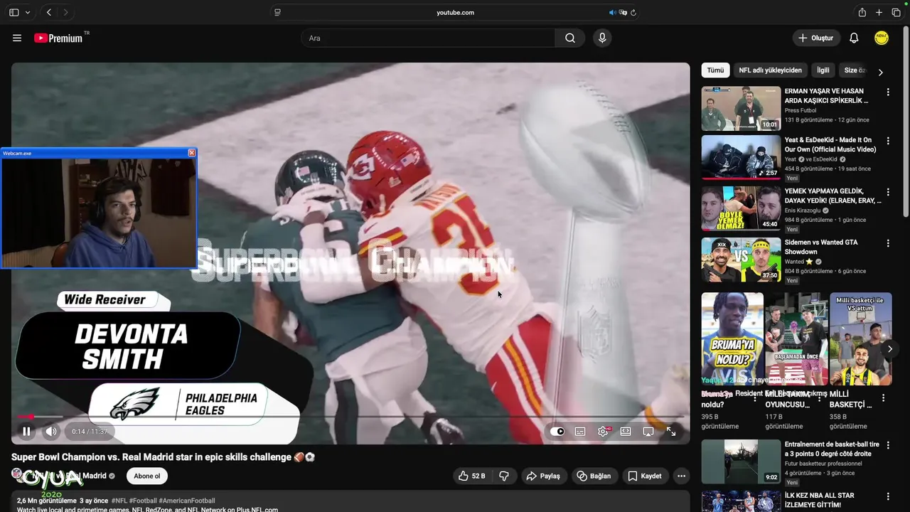Click the Enis Kirazoglu channel name
Viewport: 910px width, 512px height.
pos(803,210)
